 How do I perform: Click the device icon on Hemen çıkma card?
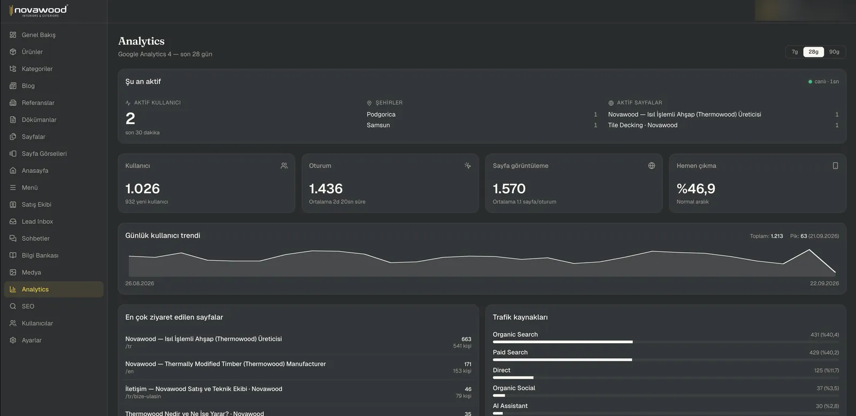[x=835, y=166]
